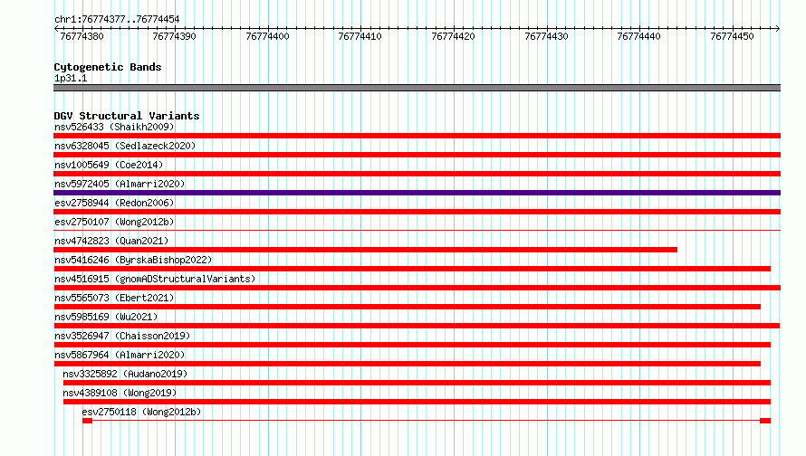Select the red bar under nsv6328045
Image resolution: width=806 pixels, height=456 pixels.
click(417, 155)
